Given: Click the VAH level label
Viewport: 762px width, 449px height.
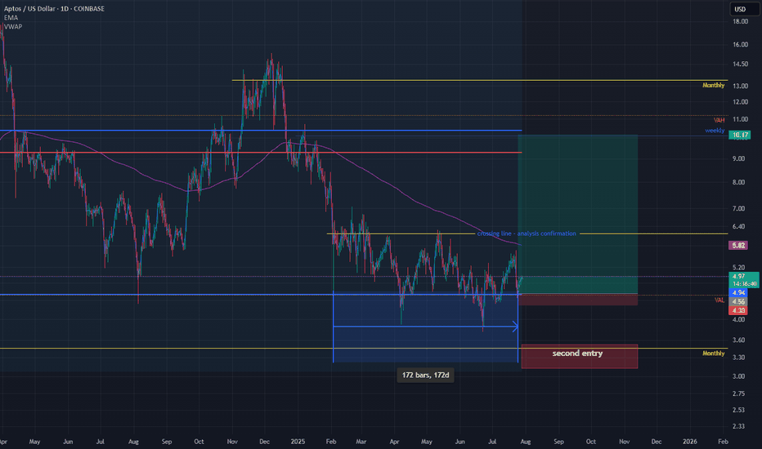Looking at the screenshot, I should [719, 120].
